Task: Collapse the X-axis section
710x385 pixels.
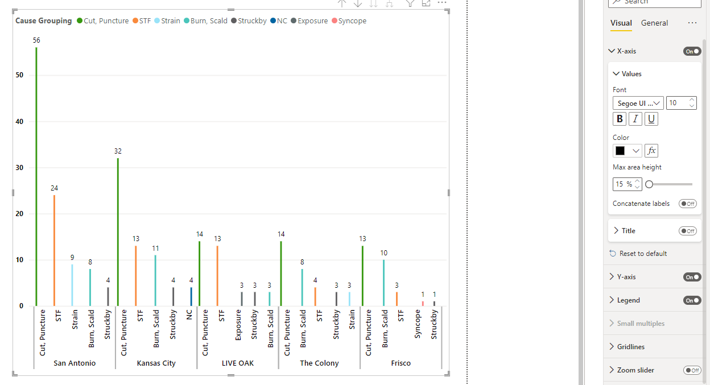Action: pyautogui.click(x=612, y=51)
